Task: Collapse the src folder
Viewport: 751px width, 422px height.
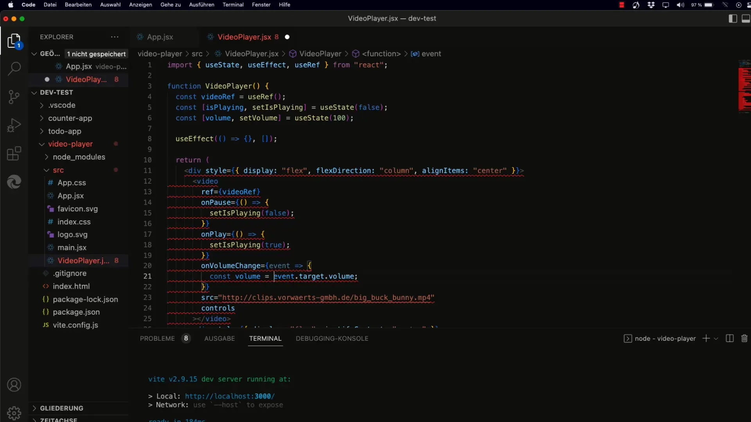Action: (x=58, y=170)
